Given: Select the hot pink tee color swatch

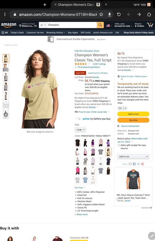Looking at the screenshot, I should pyautogui.click(x=78, y=171).
